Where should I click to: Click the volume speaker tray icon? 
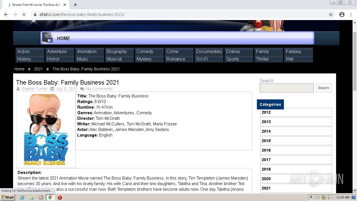[x=317, y=197]
